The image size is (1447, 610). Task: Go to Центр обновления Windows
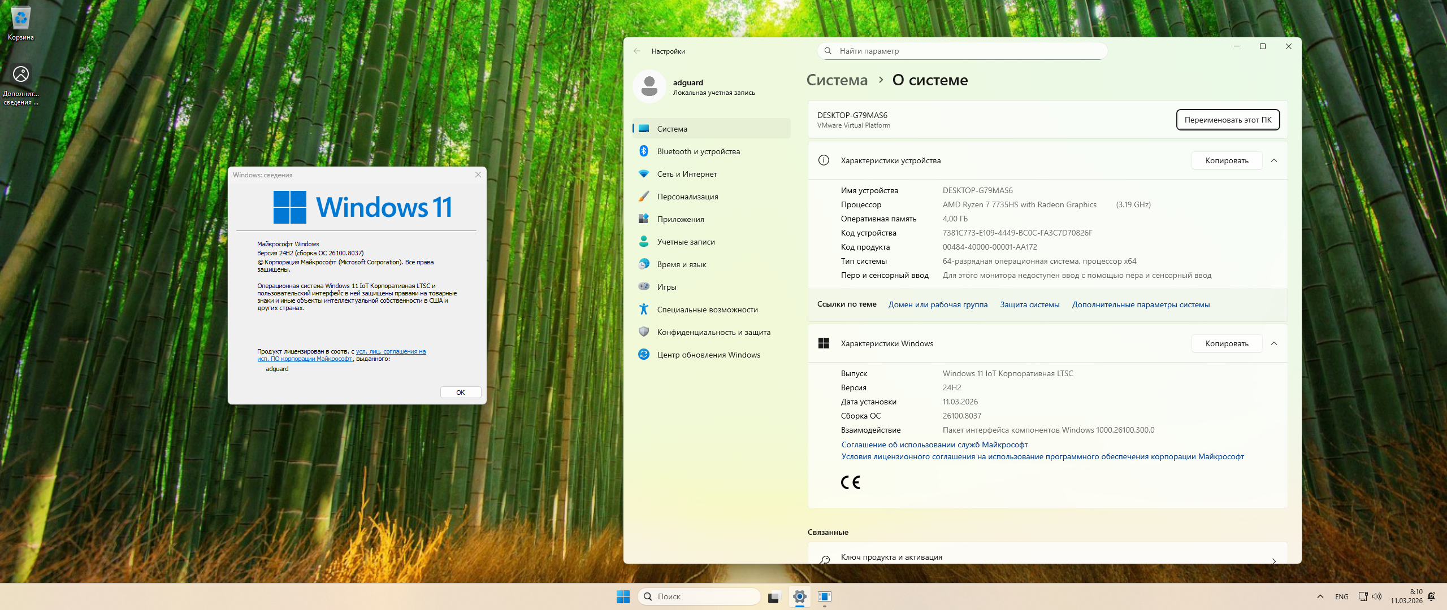coord(708,355)
